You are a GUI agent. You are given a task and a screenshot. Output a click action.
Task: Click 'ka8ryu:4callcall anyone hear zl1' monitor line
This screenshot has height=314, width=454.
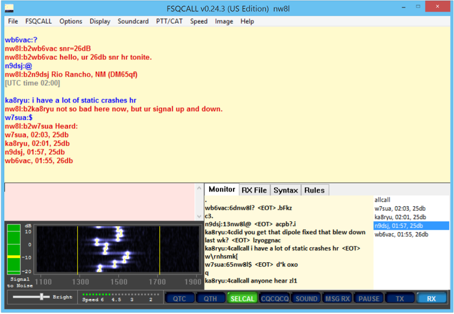[x=251, y=281]
